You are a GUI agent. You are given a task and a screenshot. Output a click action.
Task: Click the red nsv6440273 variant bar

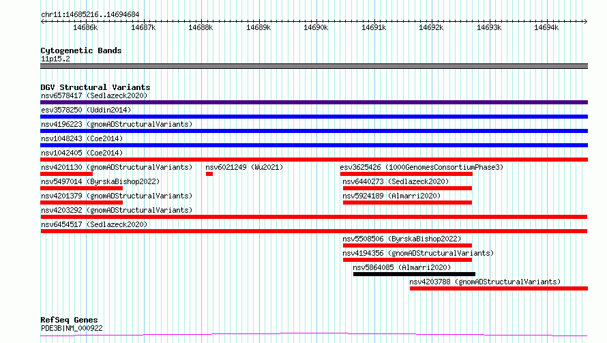pyautogui.click(x=407, y=188)
